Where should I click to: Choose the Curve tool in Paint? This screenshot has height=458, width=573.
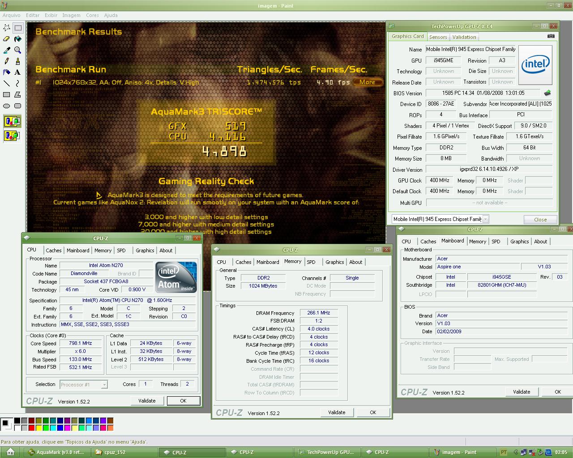tap(18, 83)
